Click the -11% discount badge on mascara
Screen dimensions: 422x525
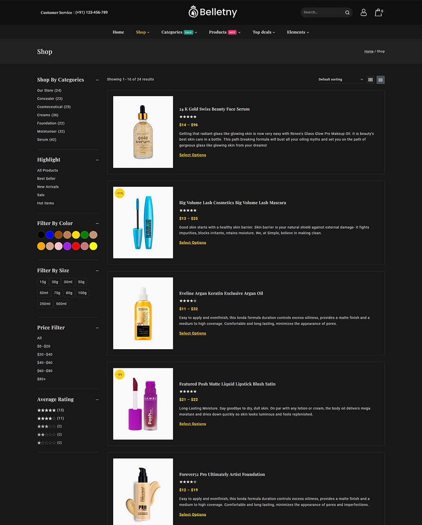[x=119, y=193]
